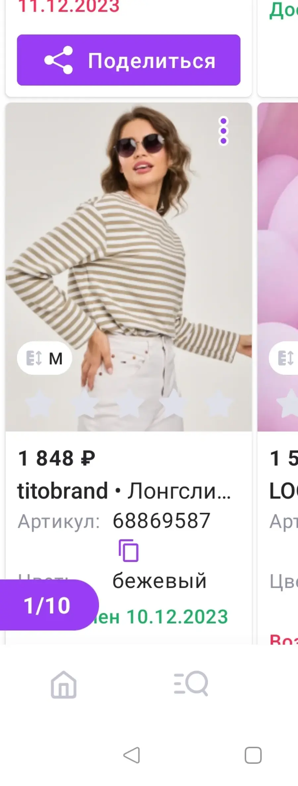The image size is (298, 786).
Task: Copy article number 68869587 with copy icon
Action: pyautogui.click(x=128, y=551)
